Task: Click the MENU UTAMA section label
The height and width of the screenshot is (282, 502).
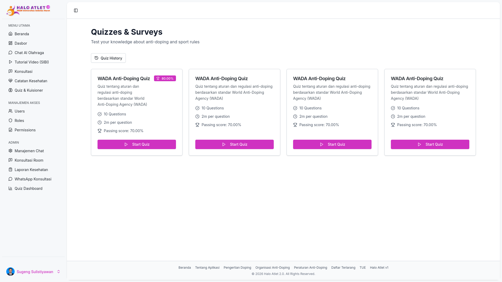Action: (x=19, y=25)
